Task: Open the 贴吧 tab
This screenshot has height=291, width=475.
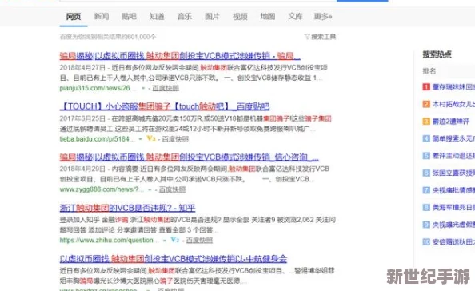Action: point(129,16)
